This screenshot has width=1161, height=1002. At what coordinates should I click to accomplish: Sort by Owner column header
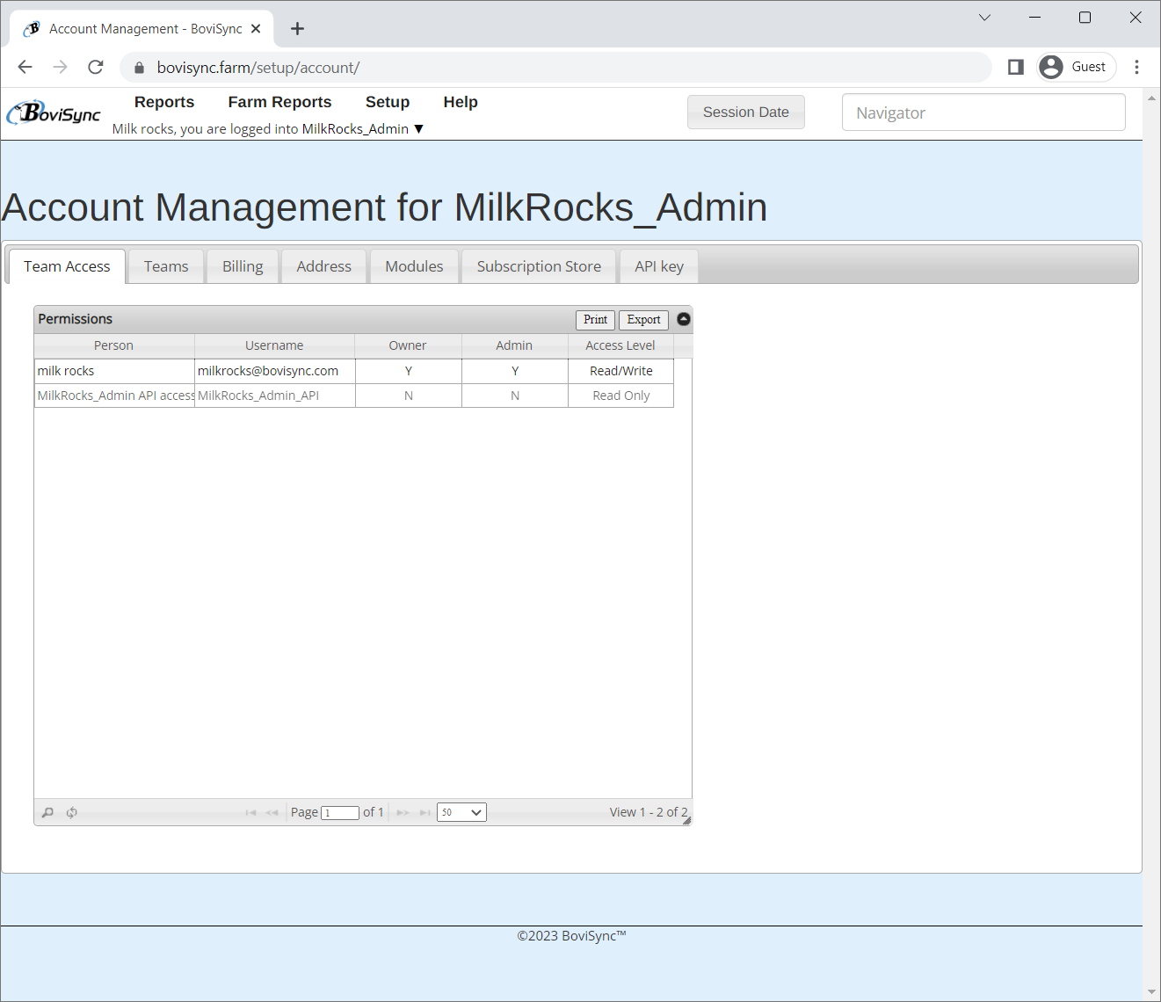[x=408, y=345]
